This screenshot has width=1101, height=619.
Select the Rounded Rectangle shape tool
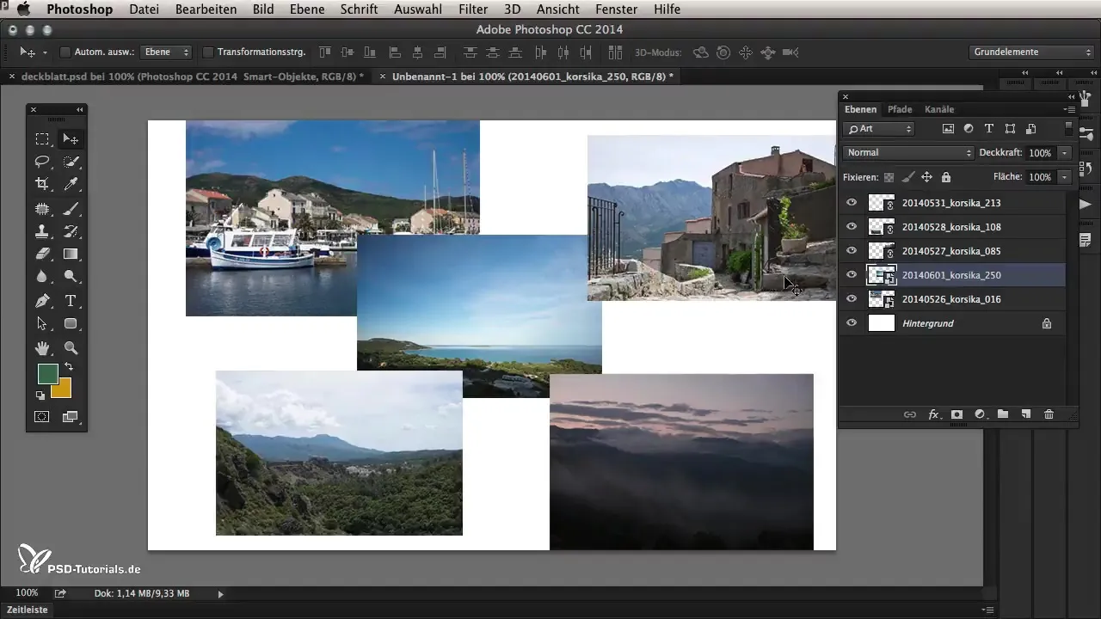(x=71, y=324)
